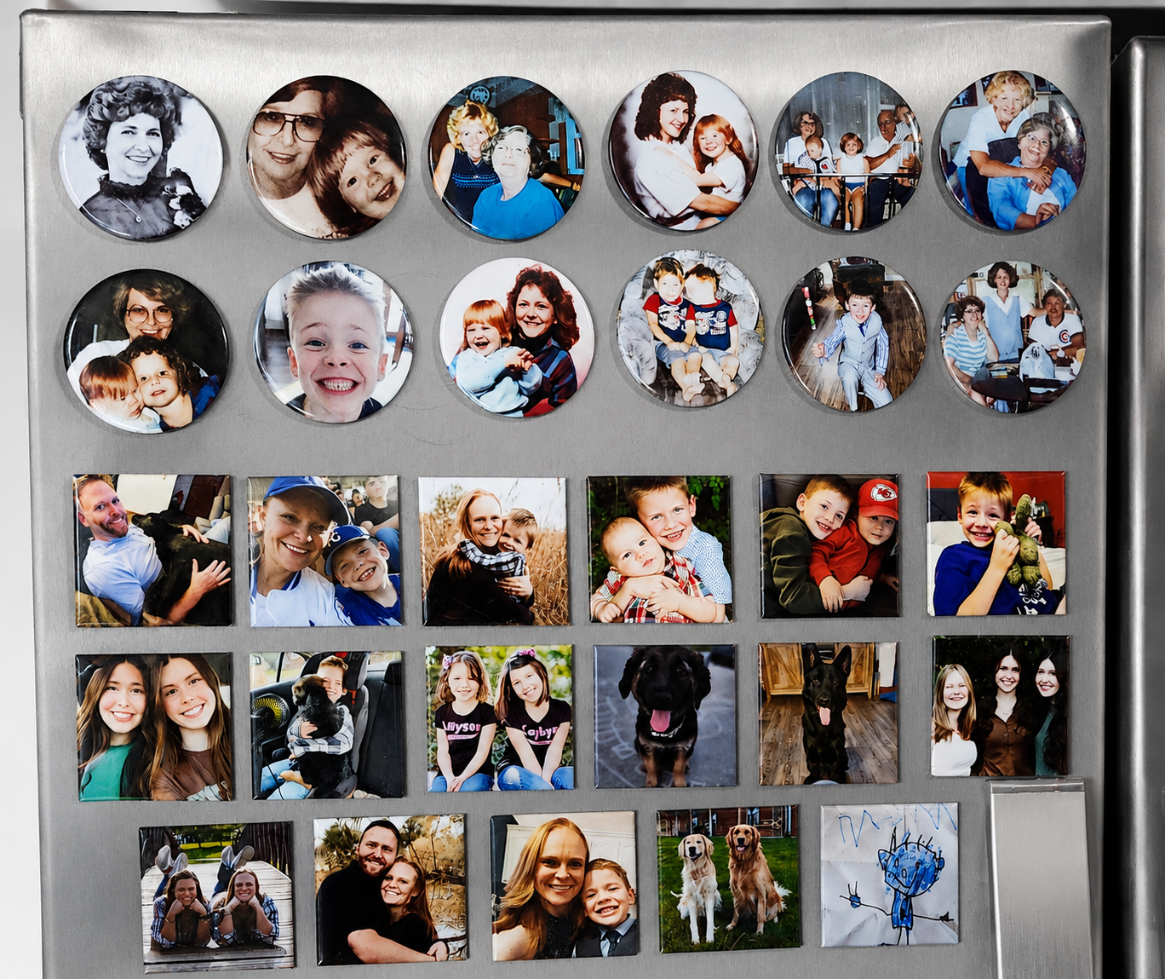Viewport: 1165px width, 979px height.
Task: Select magnet of boy hugging baby in plaid
Action: point(660,549)
